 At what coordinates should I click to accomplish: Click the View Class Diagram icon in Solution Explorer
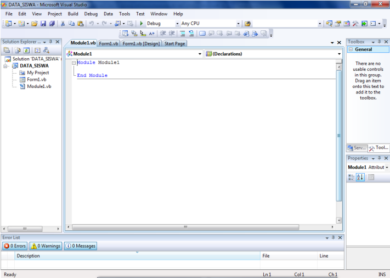tap(46, 51)
